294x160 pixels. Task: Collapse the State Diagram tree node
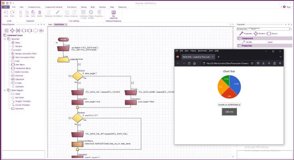5,90
